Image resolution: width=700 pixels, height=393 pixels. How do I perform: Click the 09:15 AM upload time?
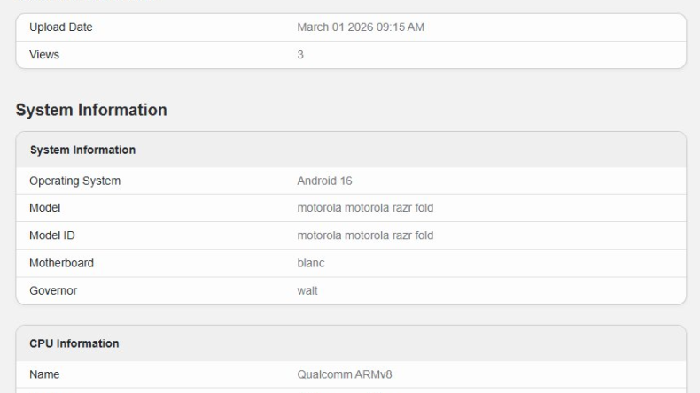[x=401, y=27]
